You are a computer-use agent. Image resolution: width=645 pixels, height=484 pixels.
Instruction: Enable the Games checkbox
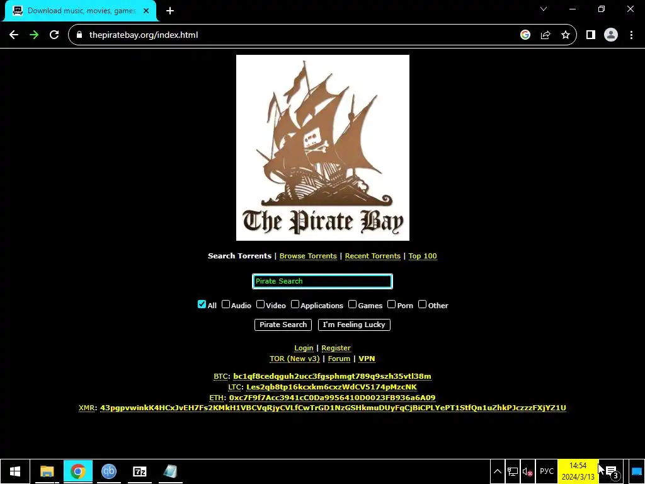[352, 304]
